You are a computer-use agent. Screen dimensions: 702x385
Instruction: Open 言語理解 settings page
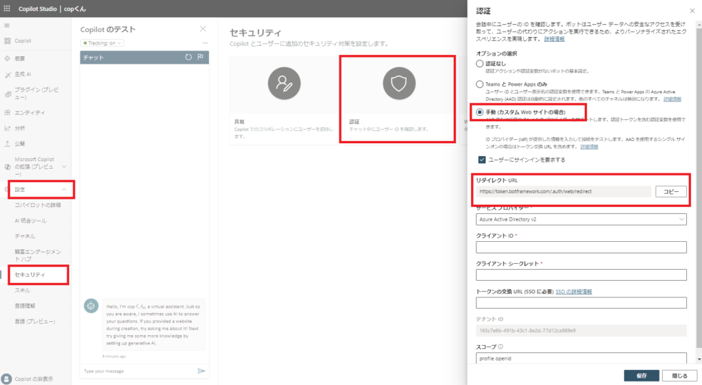pos(25,306)
